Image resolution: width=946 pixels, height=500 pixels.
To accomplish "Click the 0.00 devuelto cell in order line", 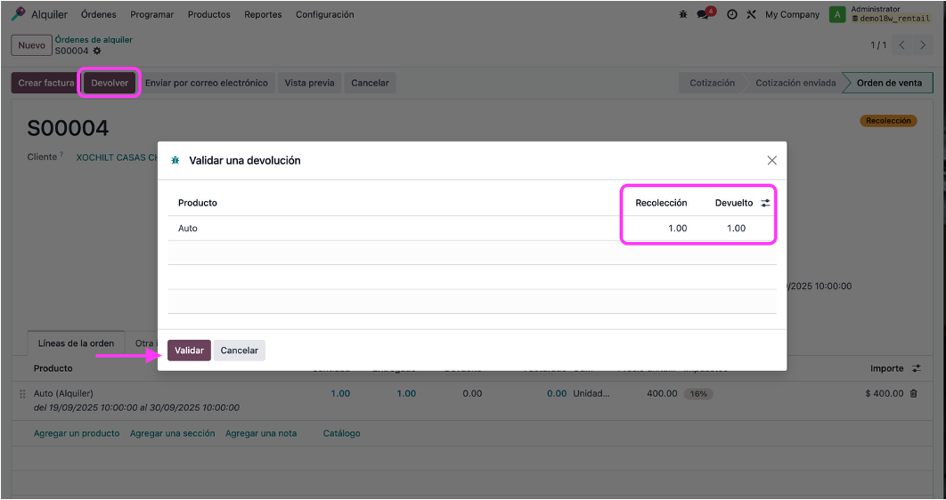I will tap(472, 393).
